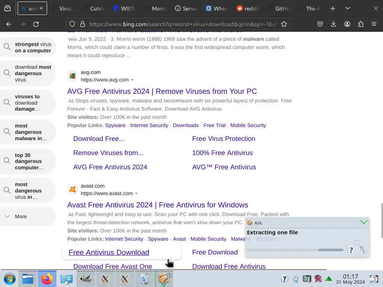Open Firefox account menu
The width and height of the screenshot is (383, 287).
347,24
